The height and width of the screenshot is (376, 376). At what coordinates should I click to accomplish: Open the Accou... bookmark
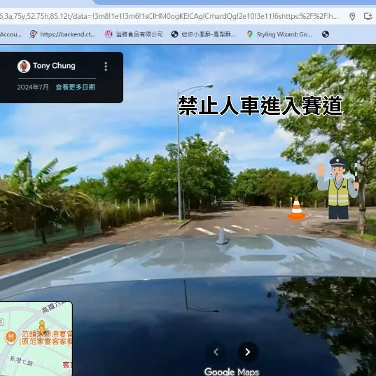coord(11,34)
